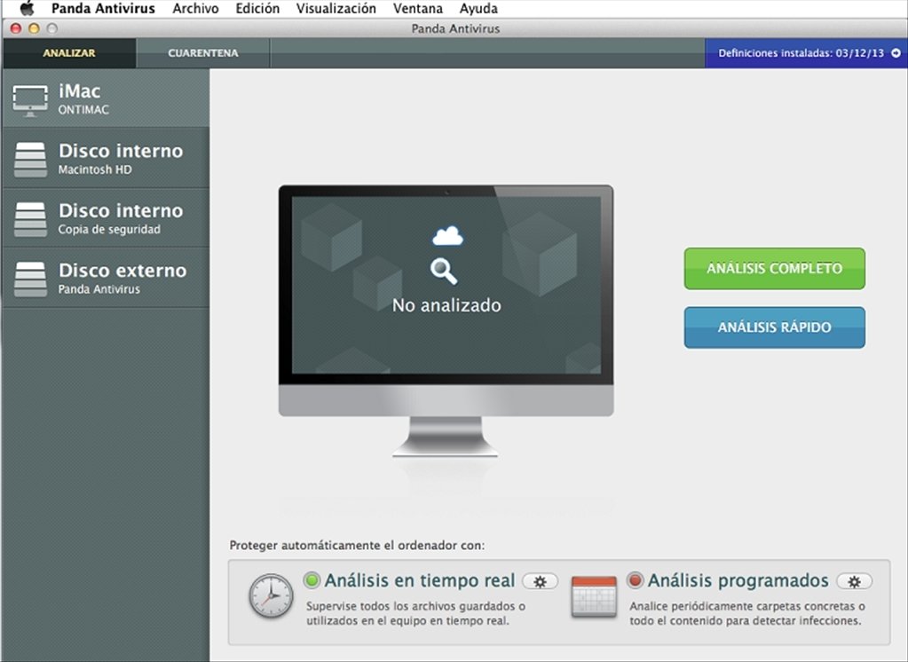Click the Disco externo disk icon

coord(30,279)
